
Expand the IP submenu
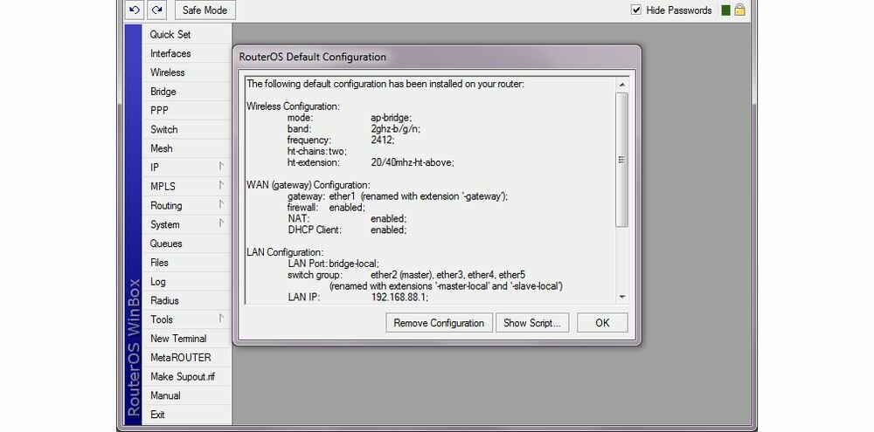tap(186, 167)
